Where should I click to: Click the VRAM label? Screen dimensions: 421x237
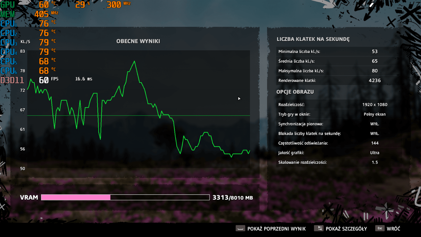(29, 197)
